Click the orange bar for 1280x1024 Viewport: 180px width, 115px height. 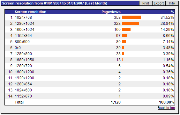[x=131, y=23]
